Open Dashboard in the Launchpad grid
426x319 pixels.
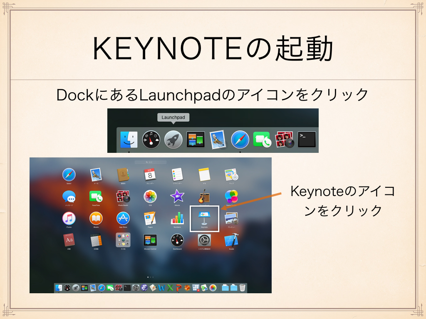(x=177, y=240)
